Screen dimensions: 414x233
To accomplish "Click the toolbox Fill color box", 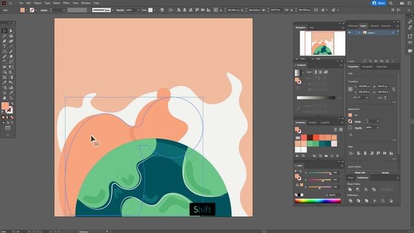I will (x=5, y=106).
